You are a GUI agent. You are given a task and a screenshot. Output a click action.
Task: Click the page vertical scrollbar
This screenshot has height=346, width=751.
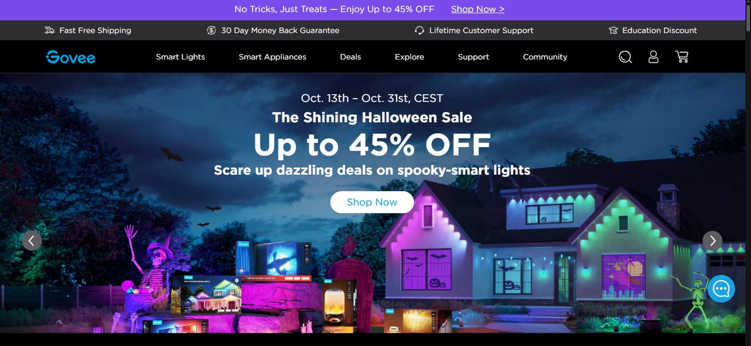click(748, 173)
